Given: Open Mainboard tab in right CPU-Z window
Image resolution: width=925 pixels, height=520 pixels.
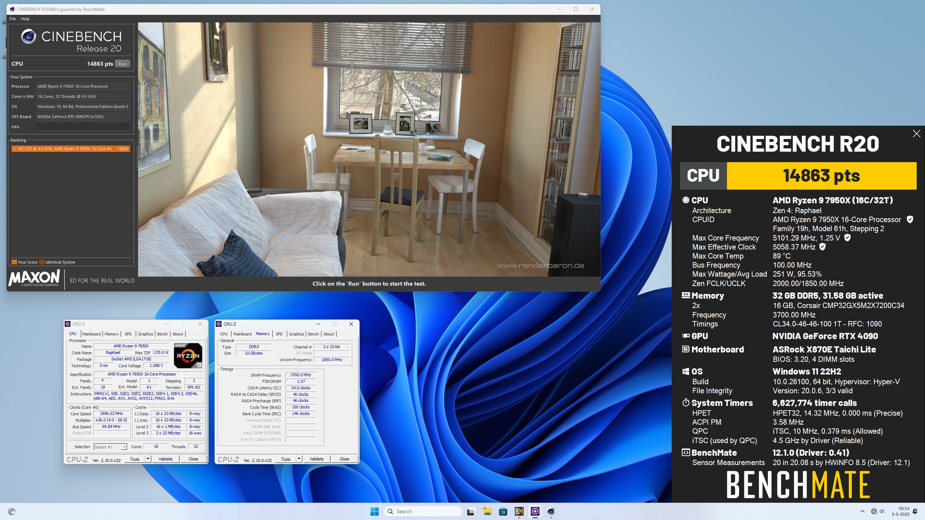Looking at the screenshot, I should click(242, 334).
